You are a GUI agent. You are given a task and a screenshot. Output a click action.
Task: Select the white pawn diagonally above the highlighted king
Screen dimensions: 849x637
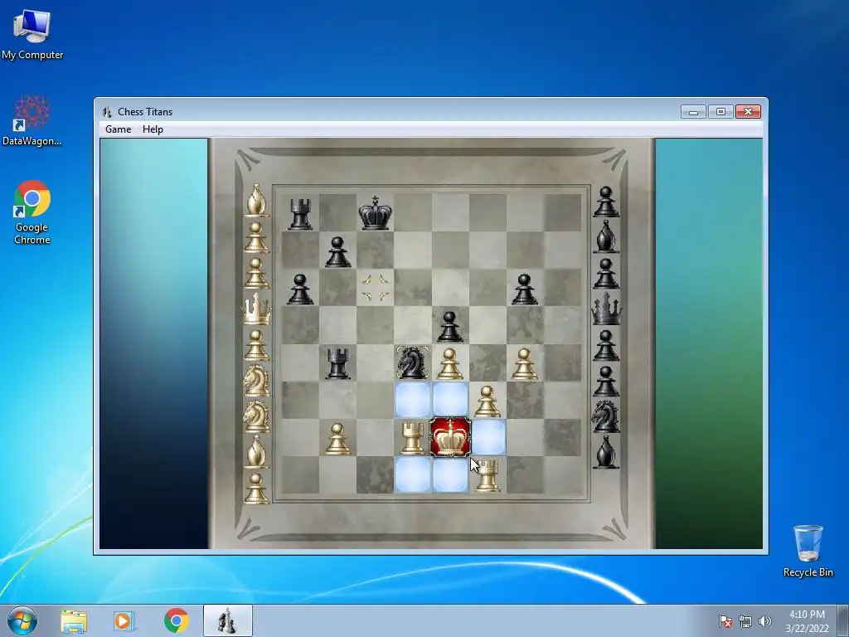[x=487, y=401]
